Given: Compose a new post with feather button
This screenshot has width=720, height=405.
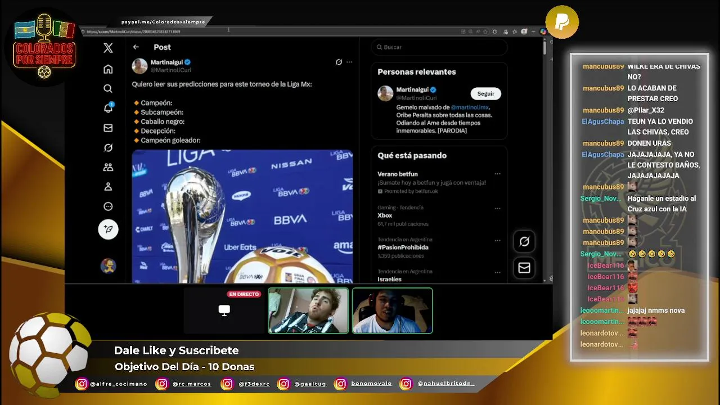Looking at the screenshot, I should 108,229.
